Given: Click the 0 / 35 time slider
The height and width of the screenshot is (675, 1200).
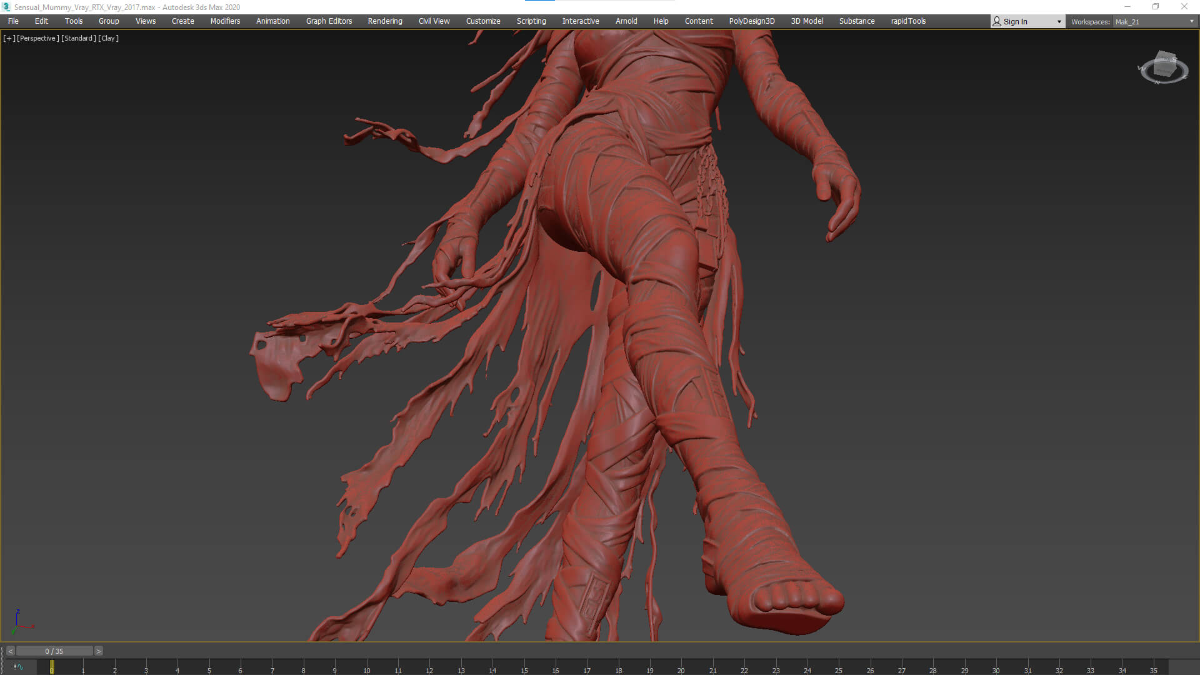Looking at the screenshot, I should (x=54, y=651).
